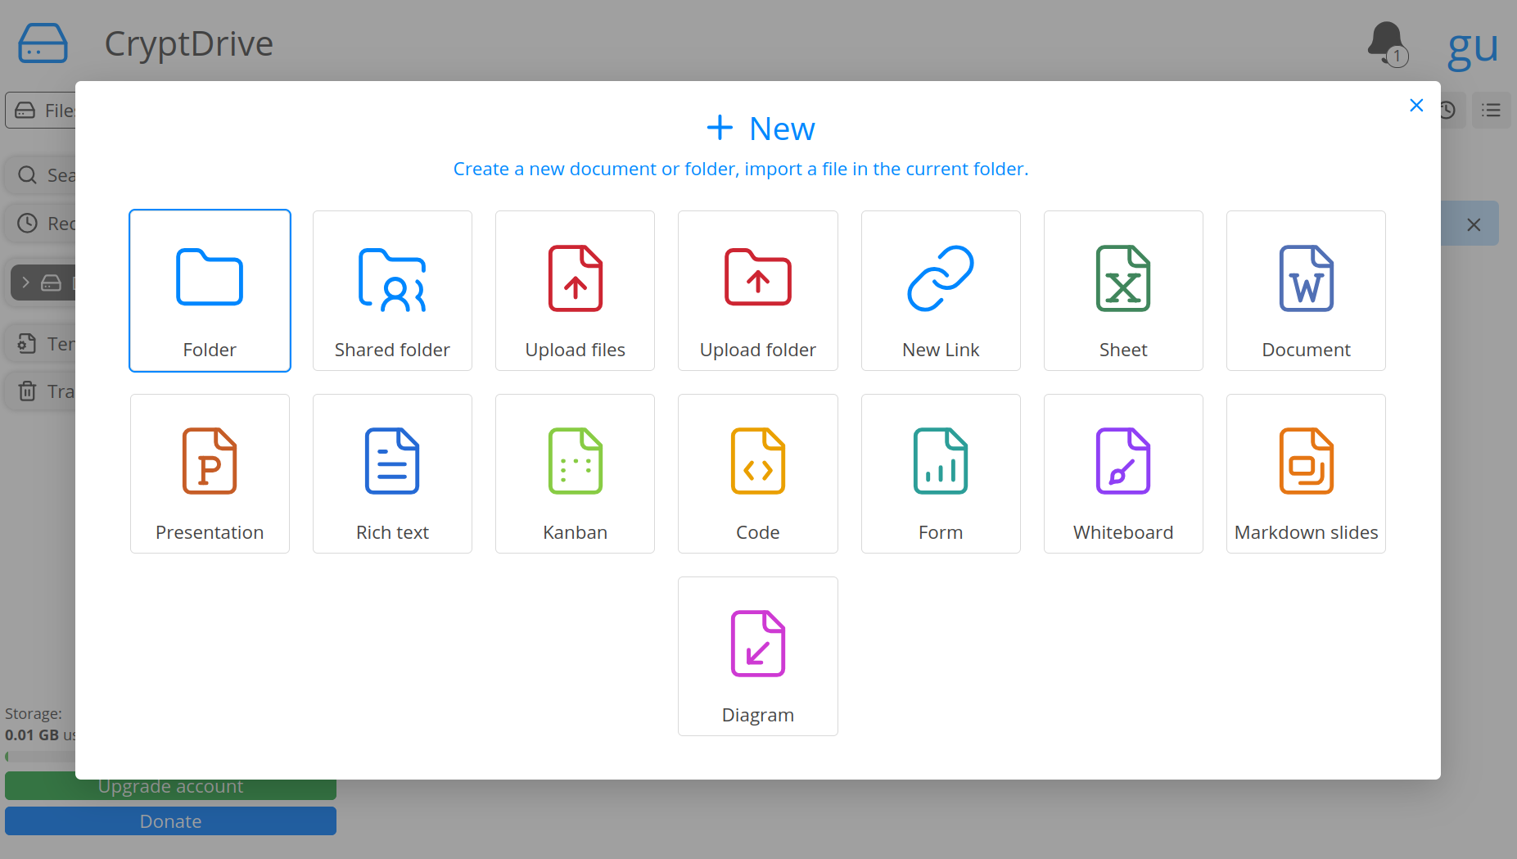Create a Rich text pad

392,473
